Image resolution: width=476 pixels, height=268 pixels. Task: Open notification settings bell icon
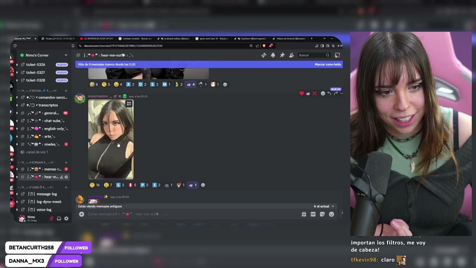(x=273, y=55)
